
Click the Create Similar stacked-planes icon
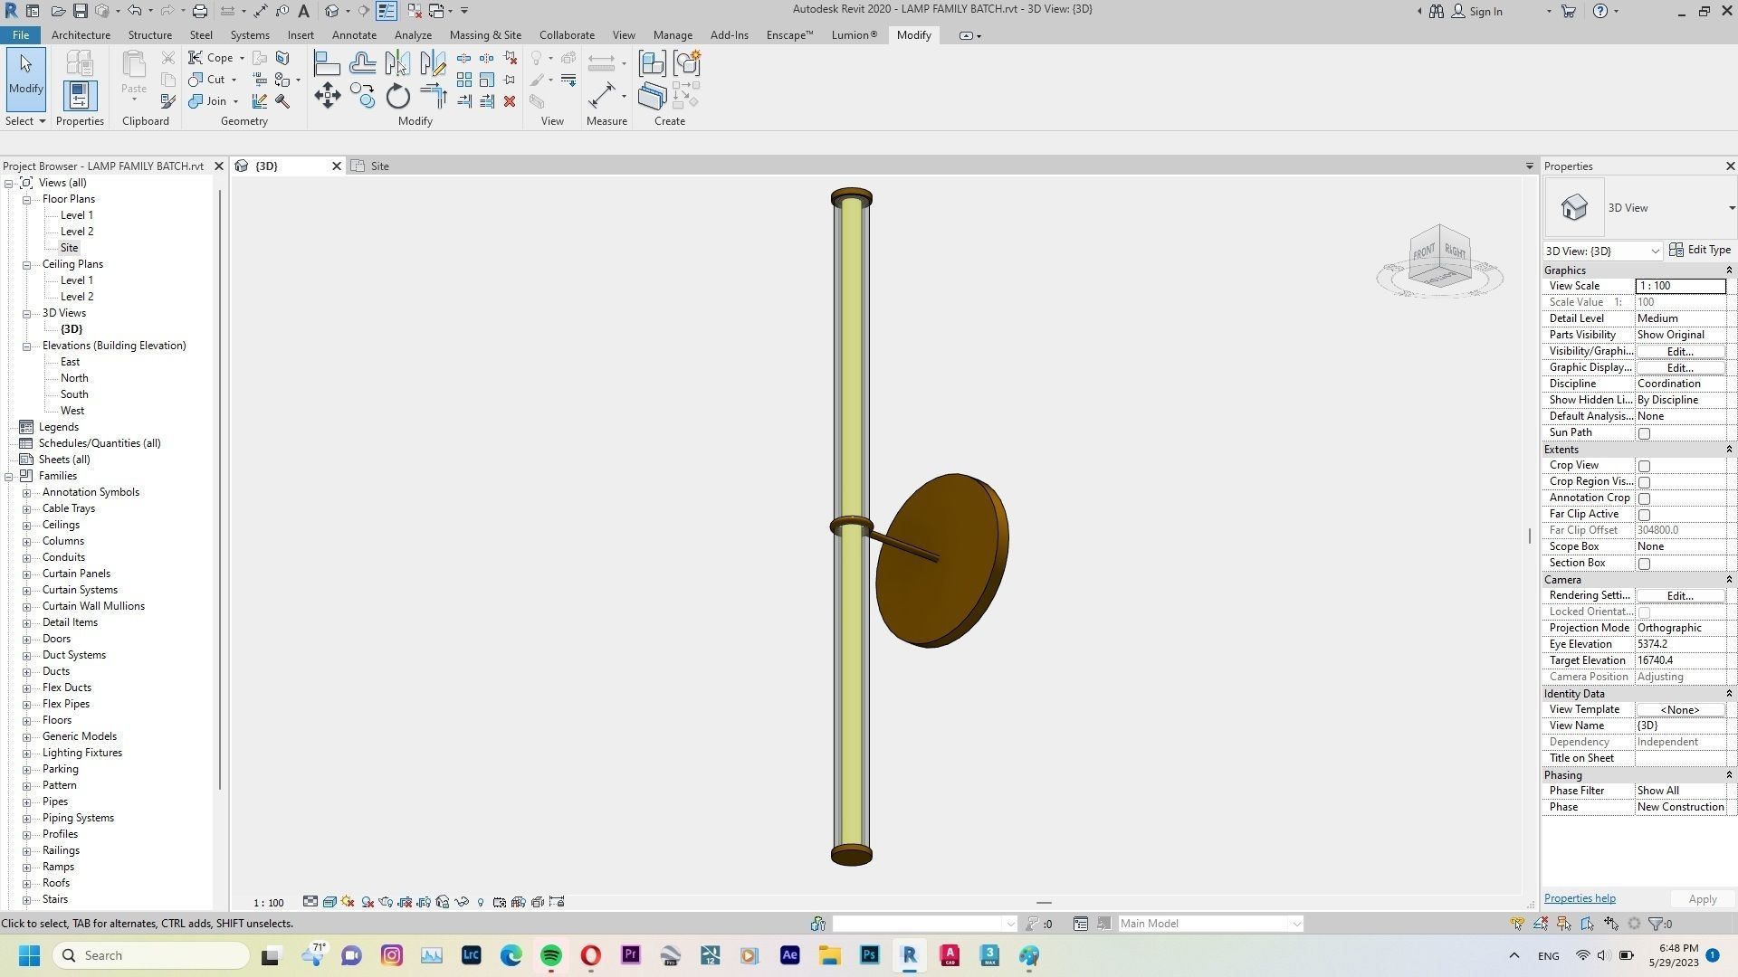point(652,96)
